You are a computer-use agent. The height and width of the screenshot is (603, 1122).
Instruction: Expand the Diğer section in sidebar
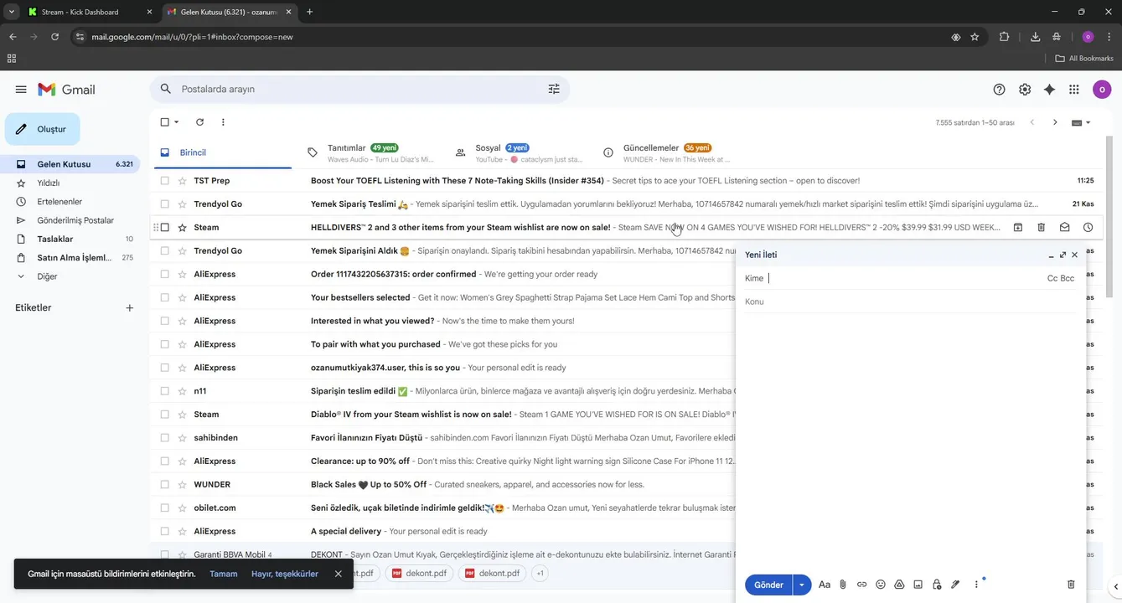21,276
